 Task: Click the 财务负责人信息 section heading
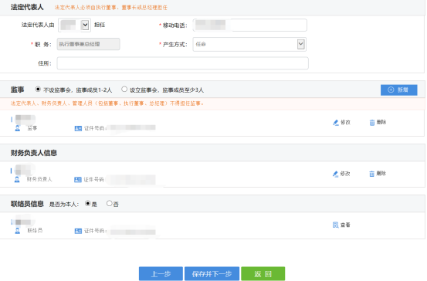click(x=34, y=153)
